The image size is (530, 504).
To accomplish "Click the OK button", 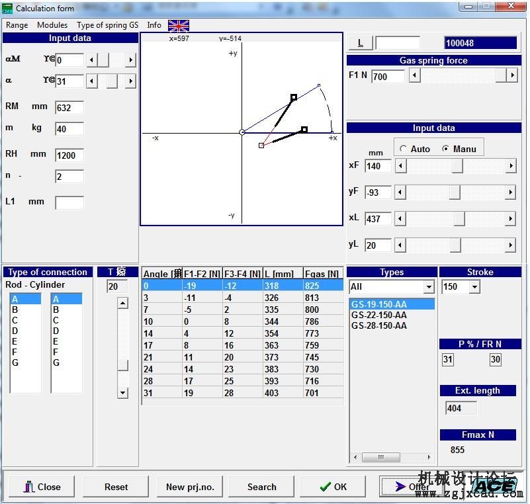I will tap(333, 486).
